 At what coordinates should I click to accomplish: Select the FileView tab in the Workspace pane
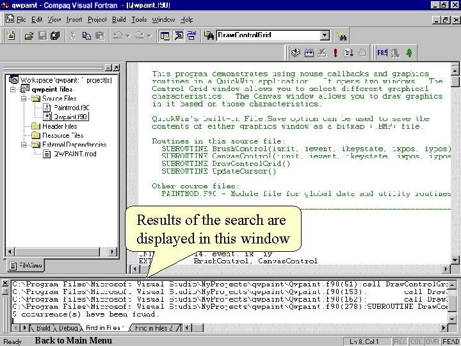pyautogui.click(x=26, y=266)
